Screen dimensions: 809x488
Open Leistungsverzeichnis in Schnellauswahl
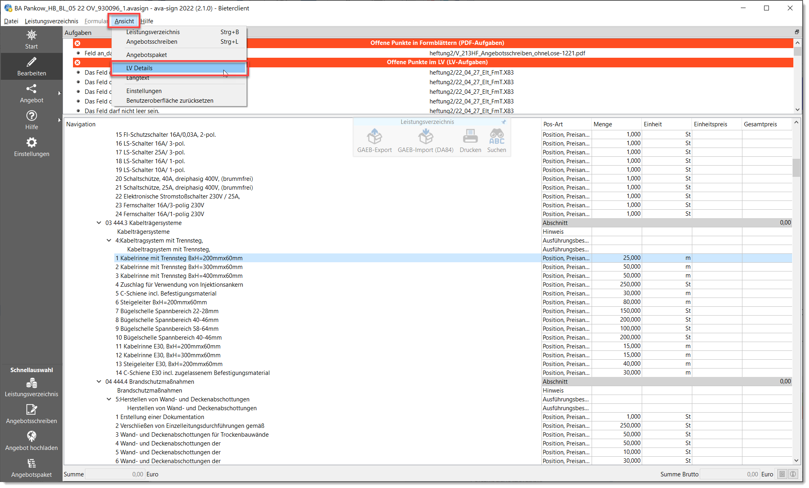[x=31, y=387]
